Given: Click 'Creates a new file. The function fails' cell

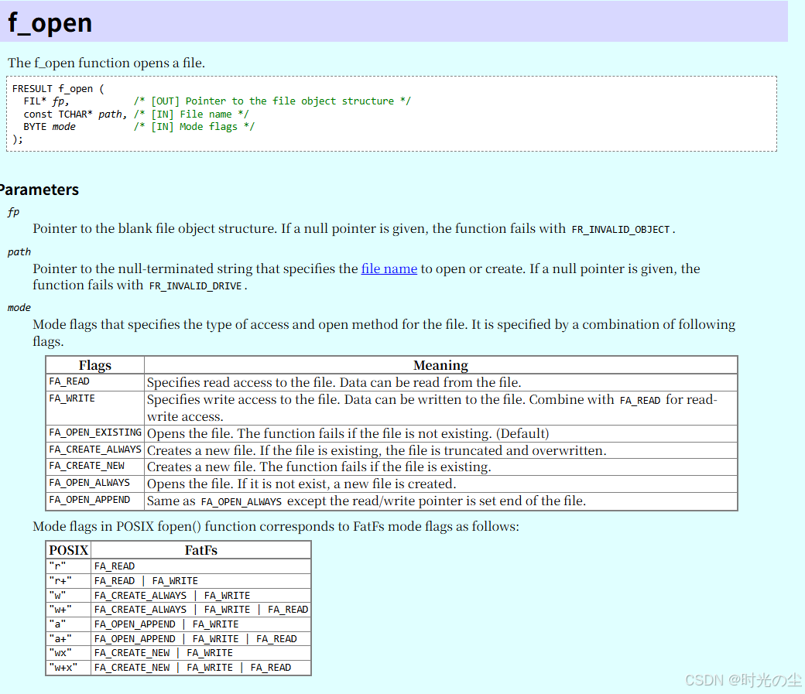Looking at the screenshot, I should (441, 467).
